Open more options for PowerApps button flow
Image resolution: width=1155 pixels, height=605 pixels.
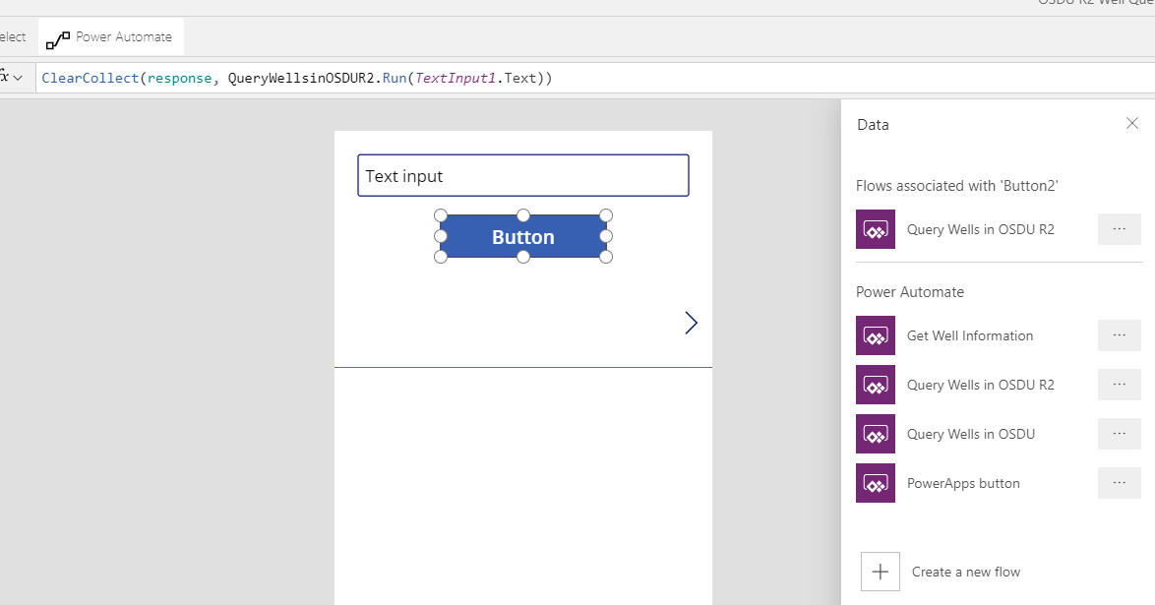[1119, 483]
